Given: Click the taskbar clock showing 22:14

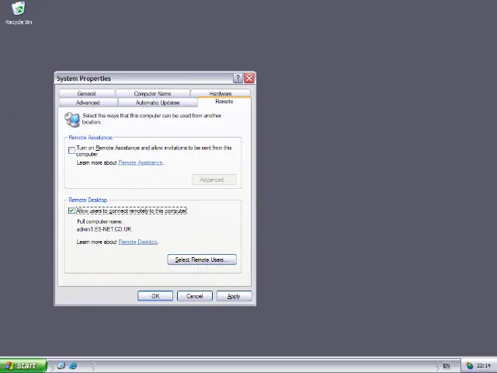Looking at the screenshot, I should pos(484,366).
